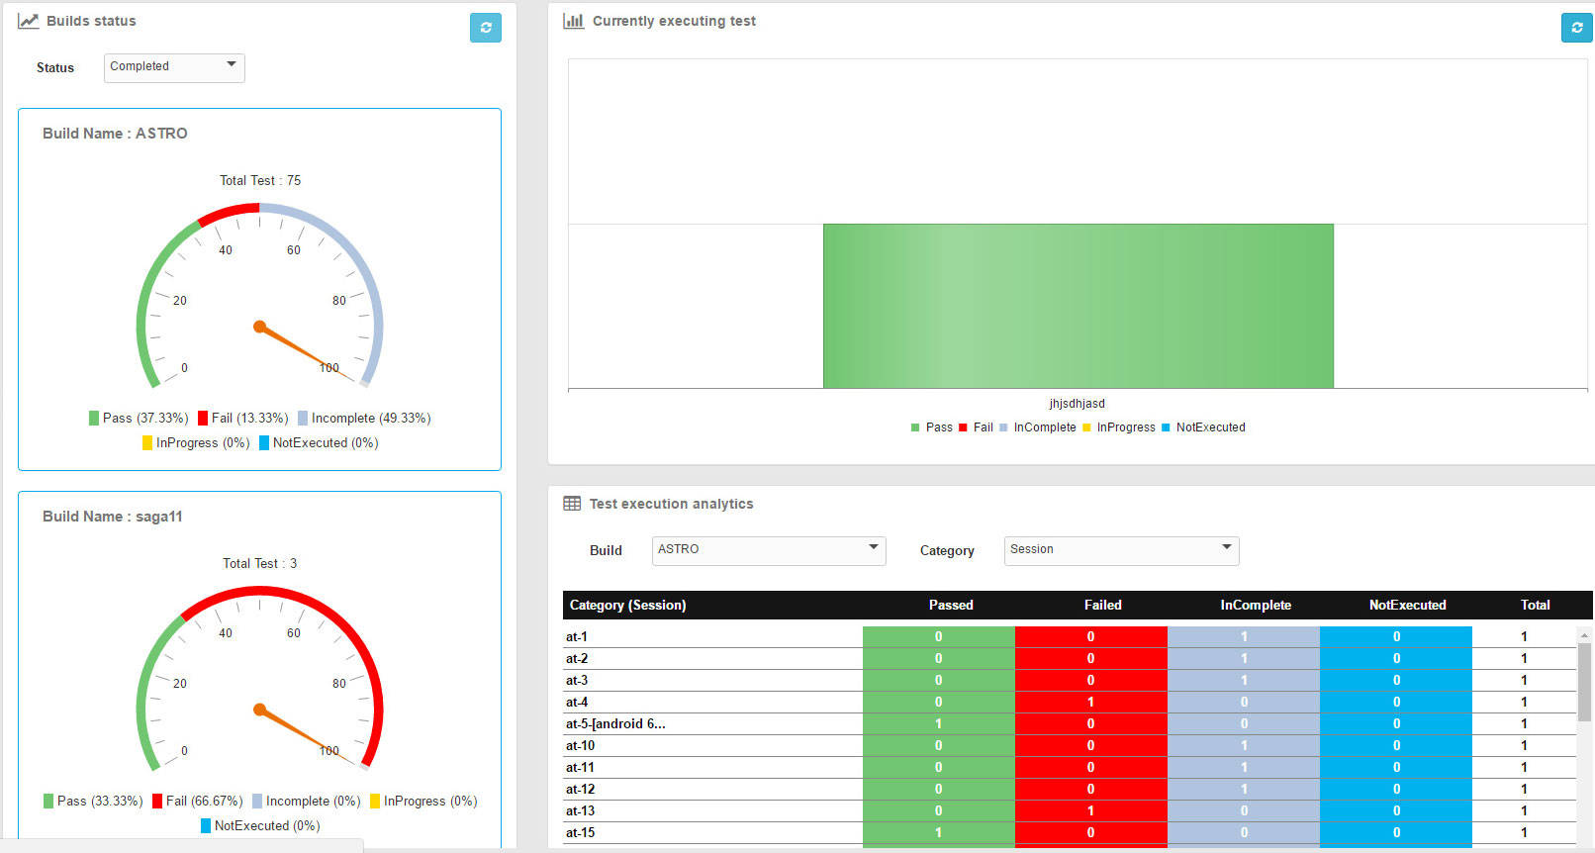Screen dimensions: 1595x853
Task: Click the green jhjsdhjasd bar in chart
Action: point(1078,306)
